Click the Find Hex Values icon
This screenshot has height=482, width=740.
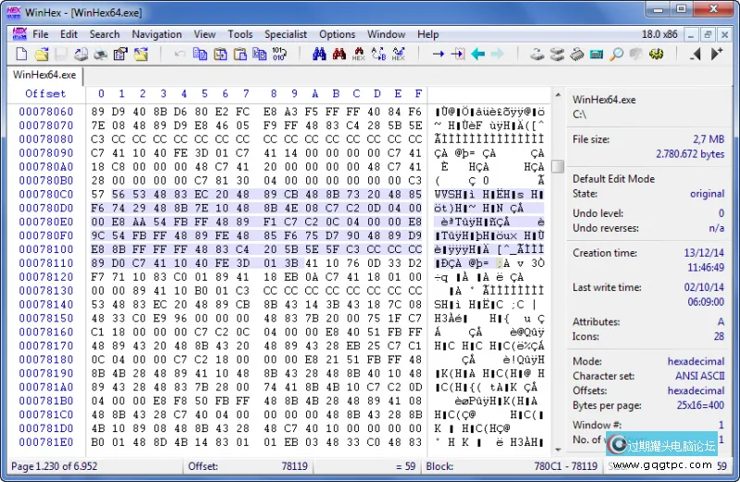click(x=359, y=54)
